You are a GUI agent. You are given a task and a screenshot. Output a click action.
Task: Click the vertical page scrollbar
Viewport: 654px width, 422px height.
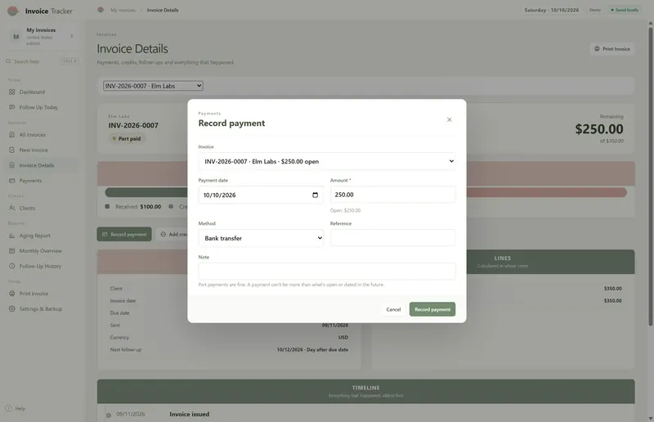pos(650,175)
